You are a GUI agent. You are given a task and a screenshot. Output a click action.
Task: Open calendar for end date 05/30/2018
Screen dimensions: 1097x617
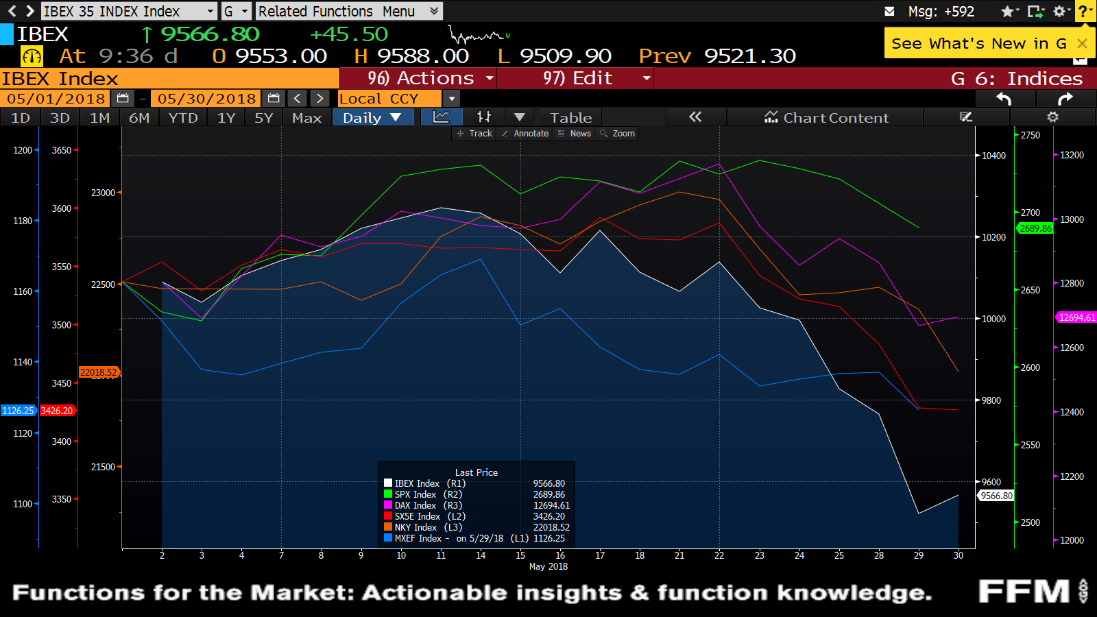[273, 98]
